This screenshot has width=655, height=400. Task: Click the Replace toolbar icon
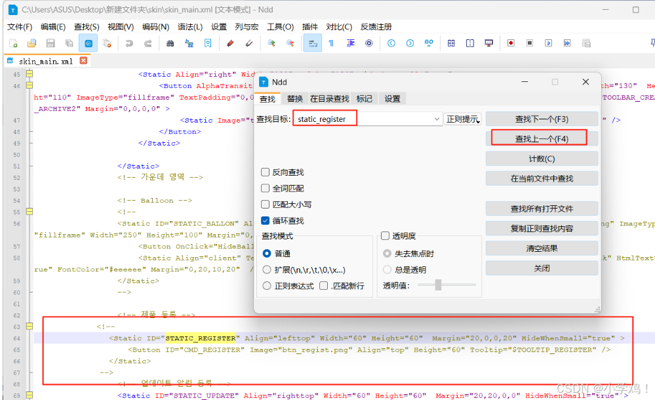click(189, 43)
